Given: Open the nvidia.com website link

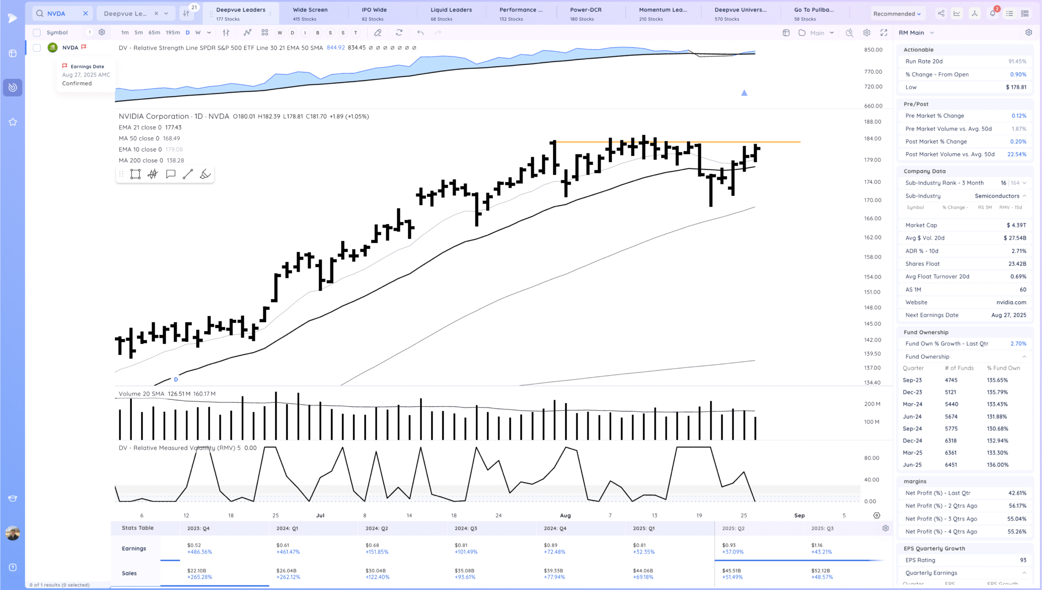Looking at the screenshot, I should coord(1011,302).
